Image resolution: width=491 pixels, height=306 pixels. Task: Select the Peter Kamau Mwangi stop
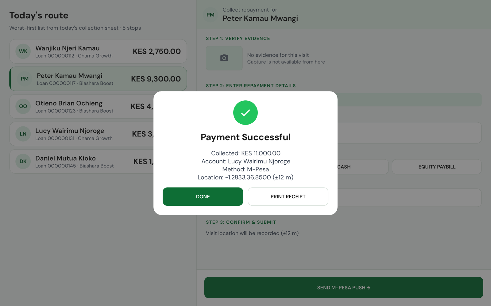tap(98, 79)
